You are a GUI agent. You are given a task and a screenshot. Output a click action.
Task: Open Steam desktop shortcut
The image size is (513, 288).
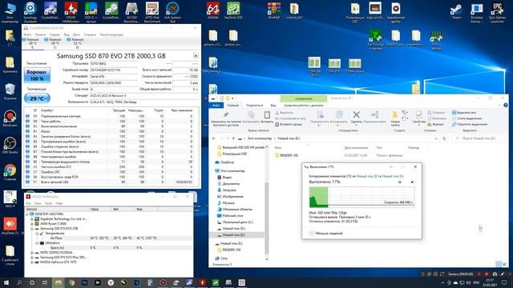(456, 11)
